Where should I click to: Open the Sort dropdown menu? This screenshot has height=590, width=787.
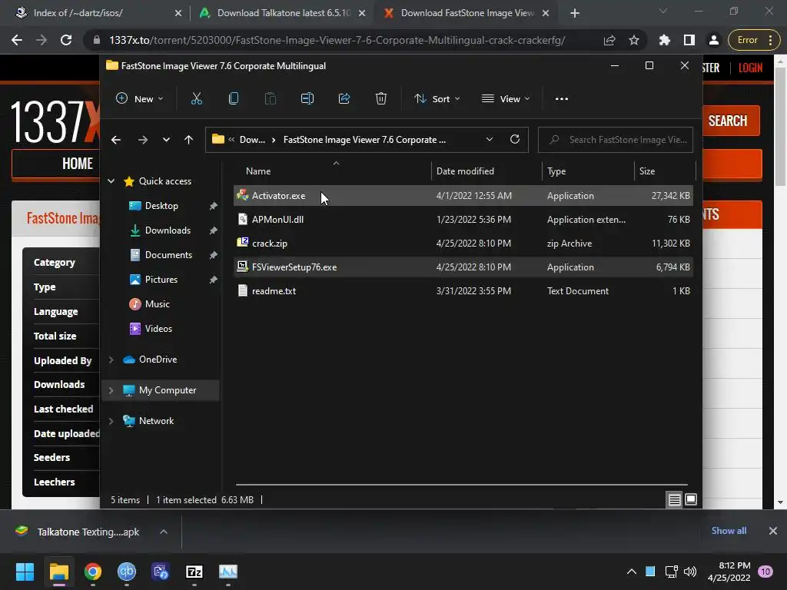(x=437, y=99)
